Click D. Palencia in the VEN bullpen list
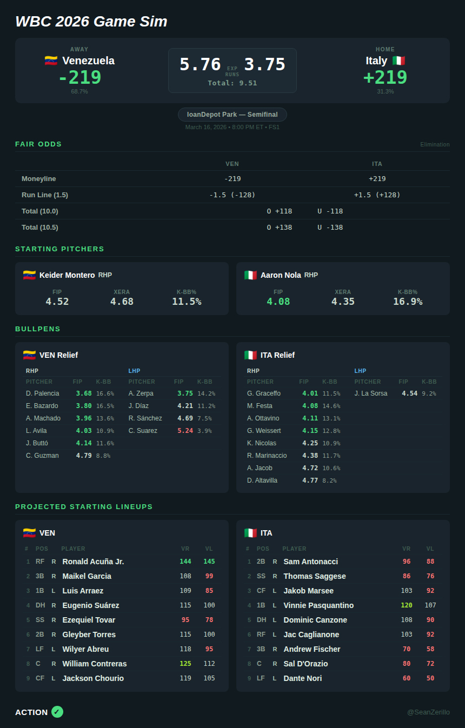This screenshot has height=728, width=465. point(43,393)
